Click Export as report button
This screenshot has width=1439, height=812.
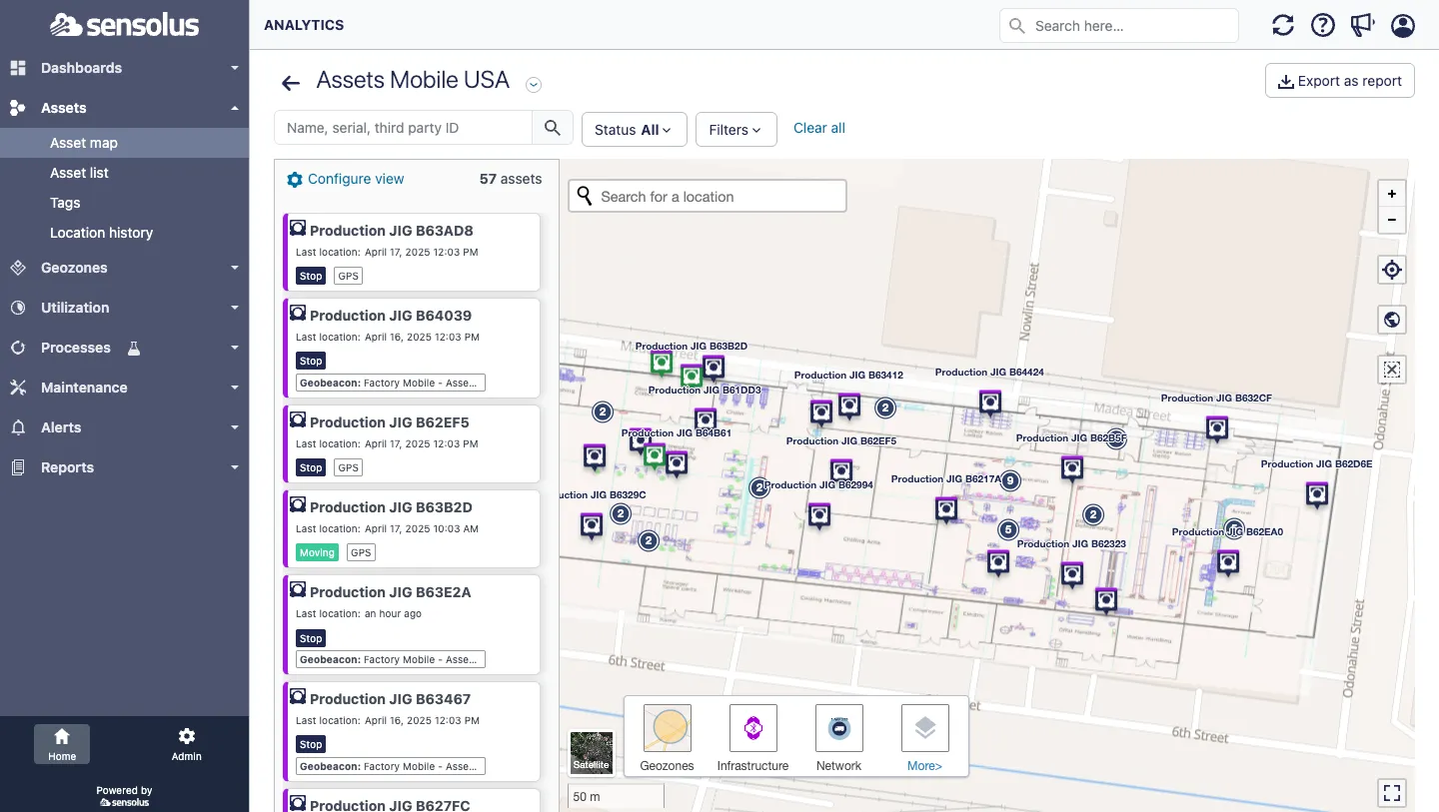(1339, 81)
